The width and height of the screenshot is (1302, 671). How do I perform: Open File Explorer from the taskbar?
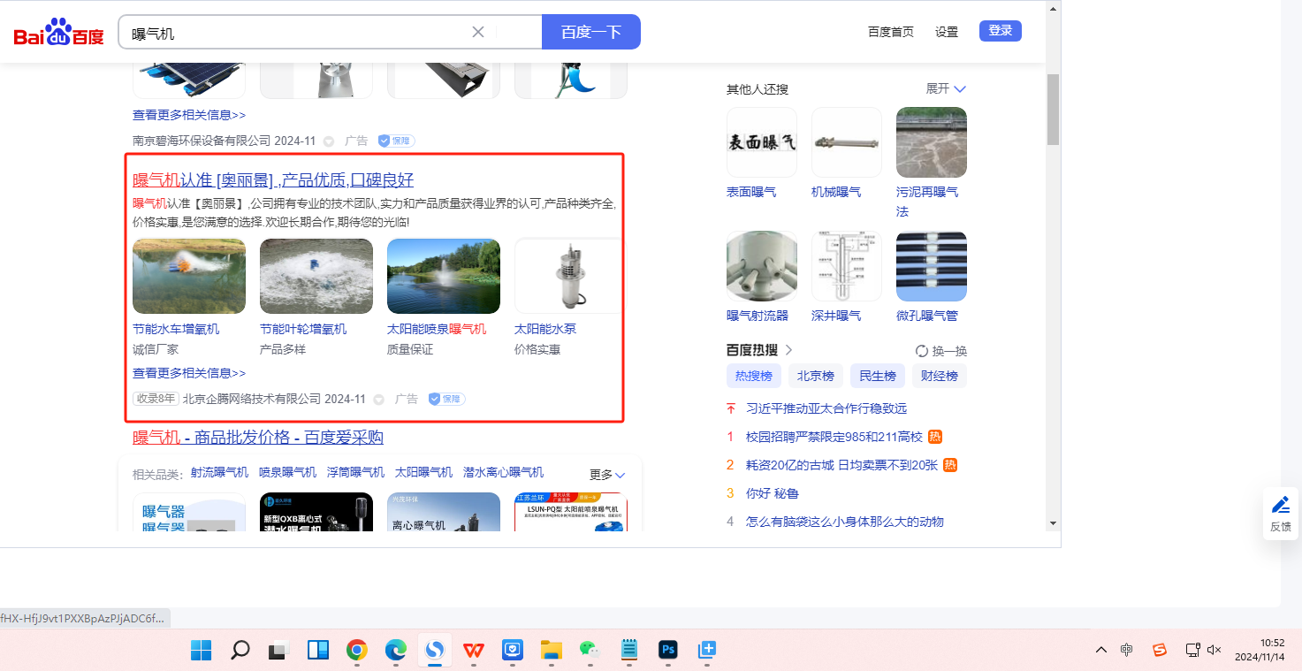[552, 651]
